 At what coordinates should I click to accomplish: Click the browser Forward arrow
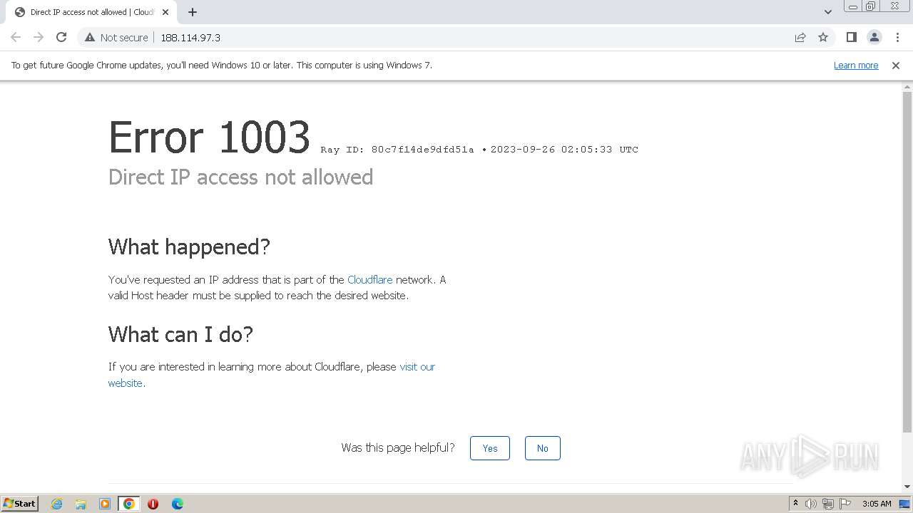click(x=39, y=37)
